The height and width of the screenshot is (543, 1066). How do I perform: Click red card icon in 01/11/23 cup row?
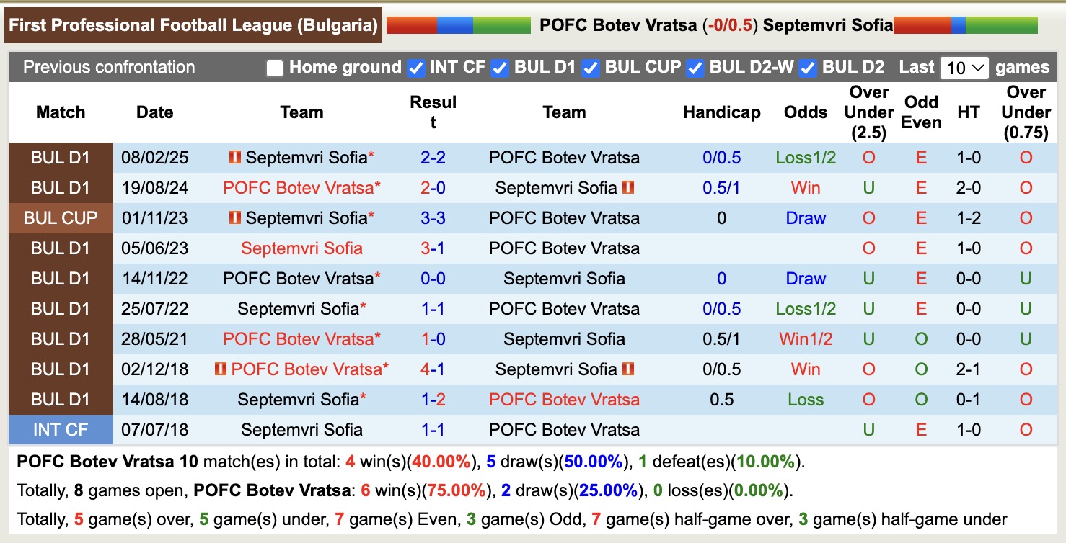tap(234, 217)
